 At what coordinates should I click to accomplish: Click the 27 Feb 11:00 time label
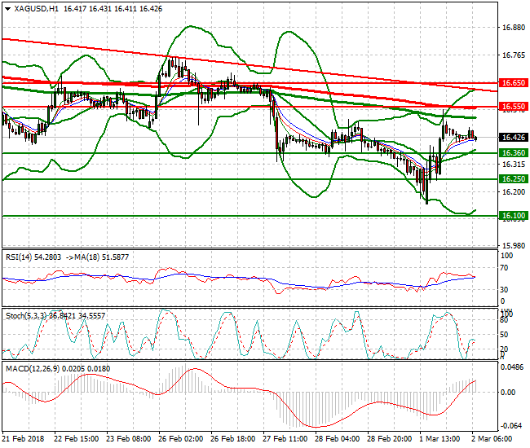pyautogui.click(x=285, y=439)
